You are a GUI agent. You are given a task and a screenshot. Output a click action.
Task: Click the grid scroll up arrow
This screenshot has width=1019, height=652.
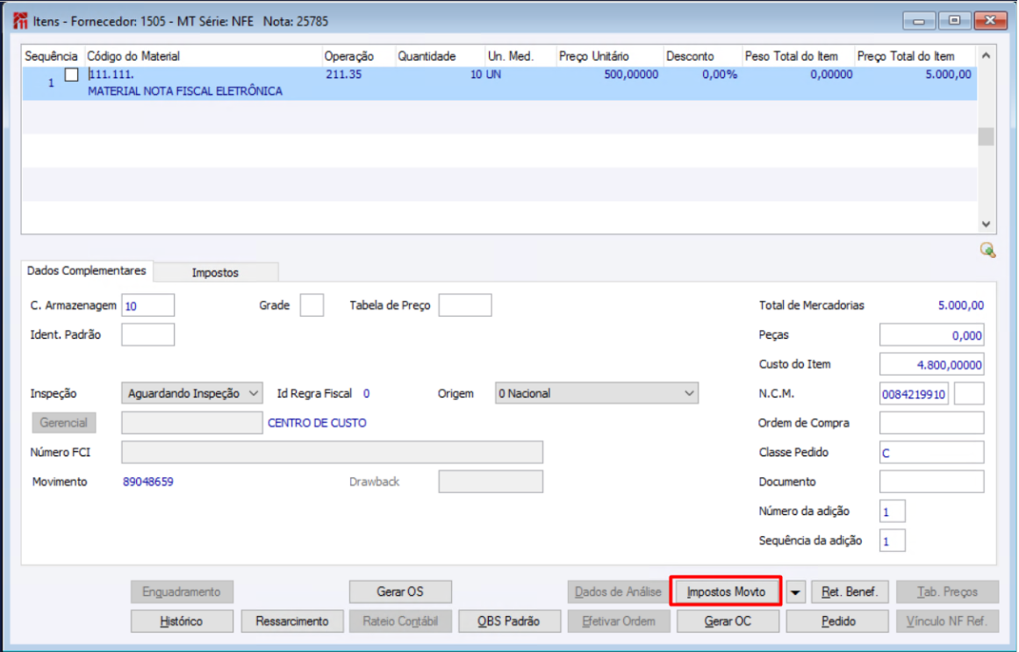[986, 56]
